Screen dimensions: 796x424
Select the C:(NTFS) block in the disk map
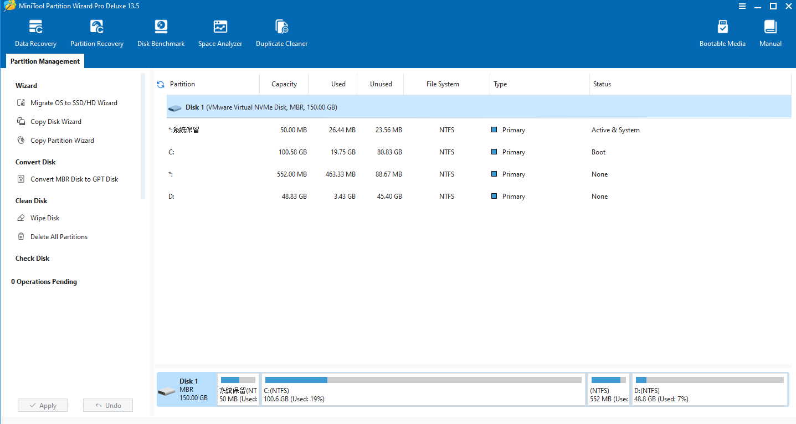tap(423, 389)
